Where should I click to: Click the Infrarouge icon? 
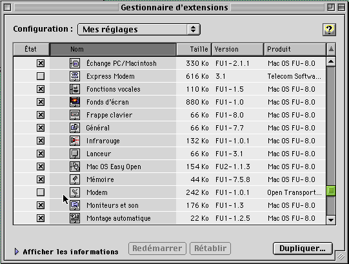(x=75, y=141)
